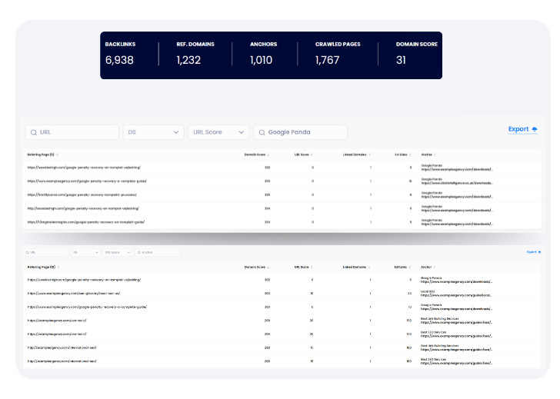Viewport: 560px width, 399px height.
Task: Click the search magnifier icon in the large URL field
Action: (x=32, y=132)
